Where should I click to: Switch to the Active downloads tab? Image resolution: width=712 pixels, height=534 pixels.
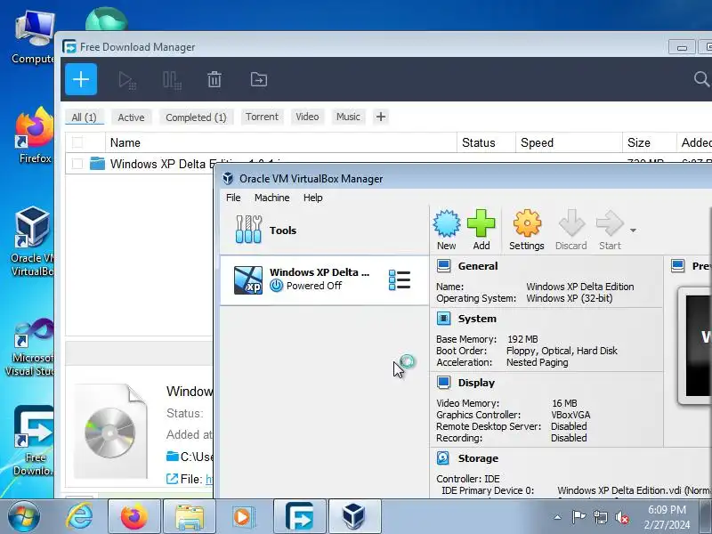[x=131, y=117]
